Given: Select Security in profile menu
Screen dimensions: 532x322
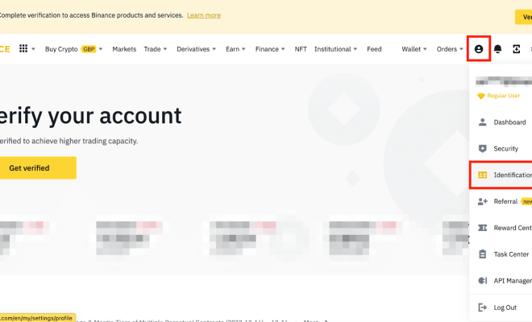Looking at the screenshot, I should pos(506,148).
